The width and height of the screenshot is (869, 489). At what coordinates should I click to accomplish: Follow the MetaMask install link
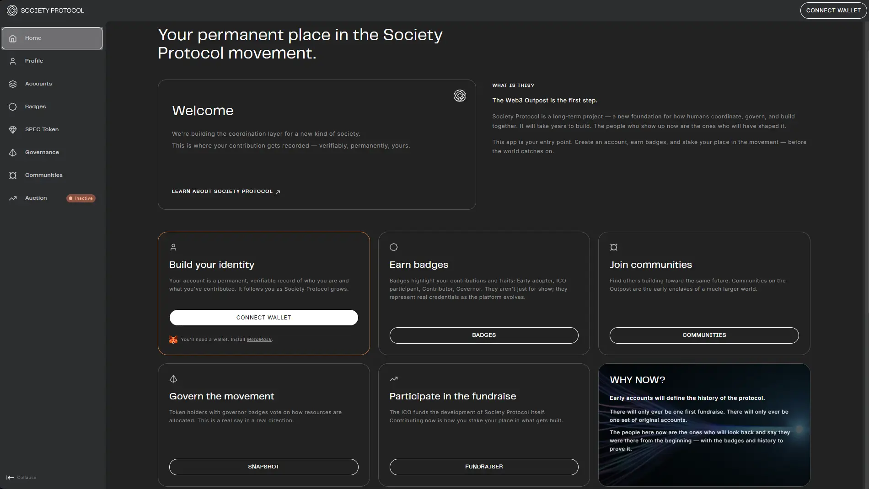tap(259, 340)
